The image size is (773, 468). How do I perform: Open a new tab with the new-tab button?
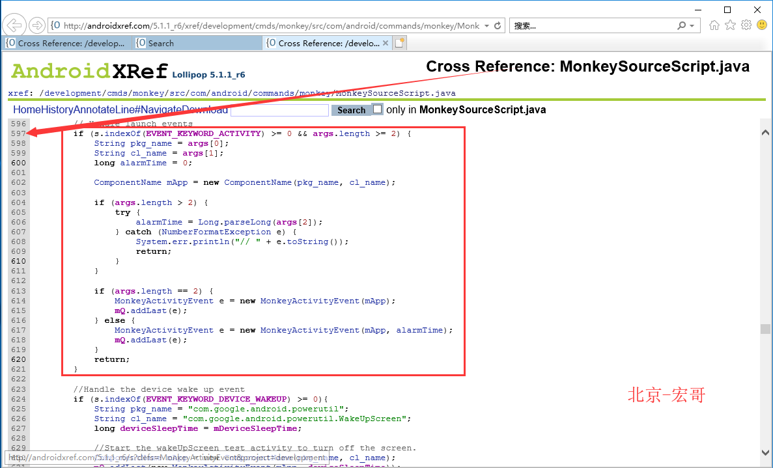(x=400, y=43)
